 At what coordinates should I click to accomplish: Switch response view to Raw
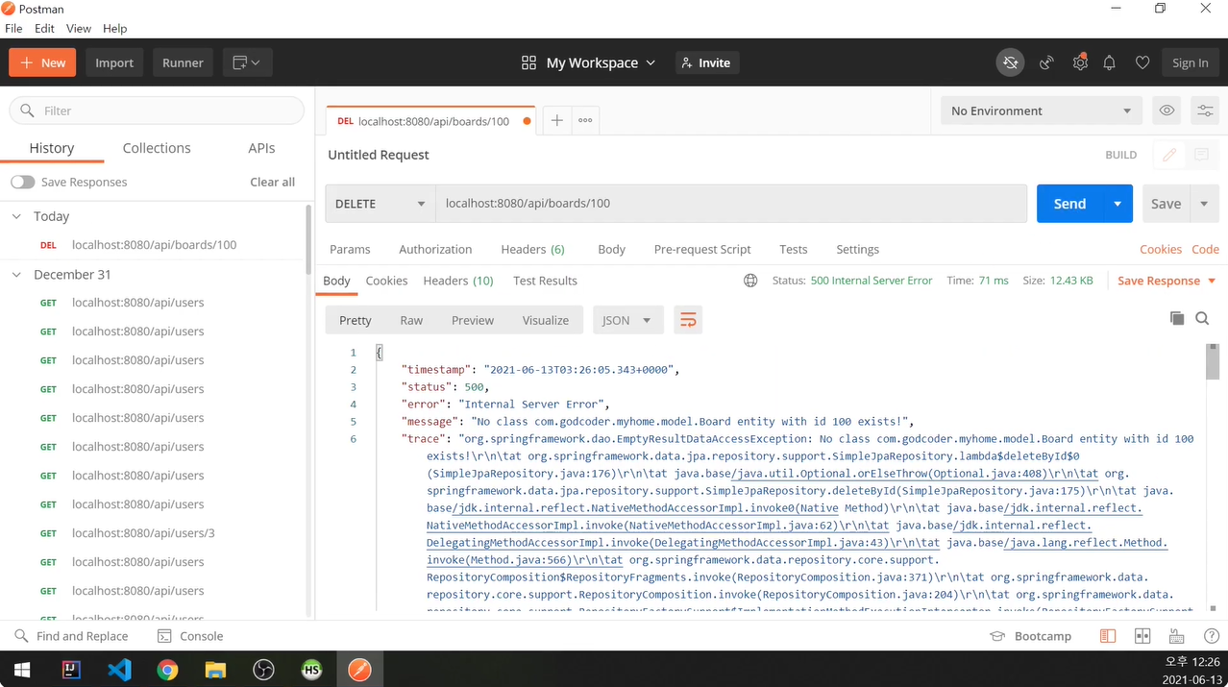click(411, 320)
